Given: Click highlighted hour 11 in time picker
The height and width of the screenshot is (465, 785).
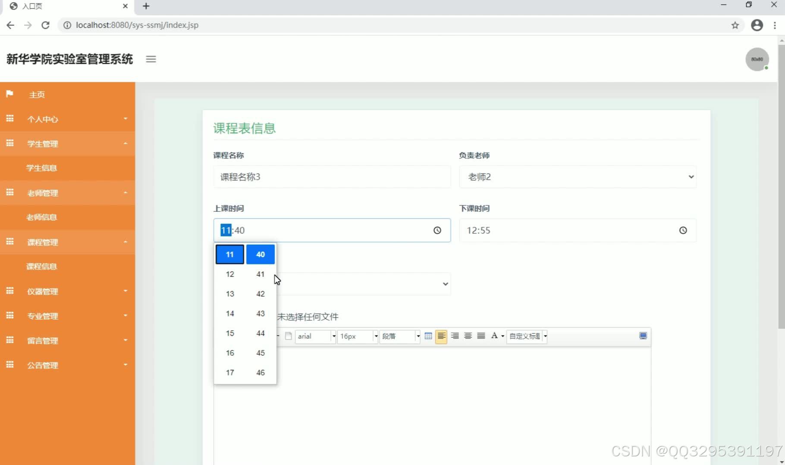Looking at the screenshot, I should pyautogui.click(x=230, y=254).
